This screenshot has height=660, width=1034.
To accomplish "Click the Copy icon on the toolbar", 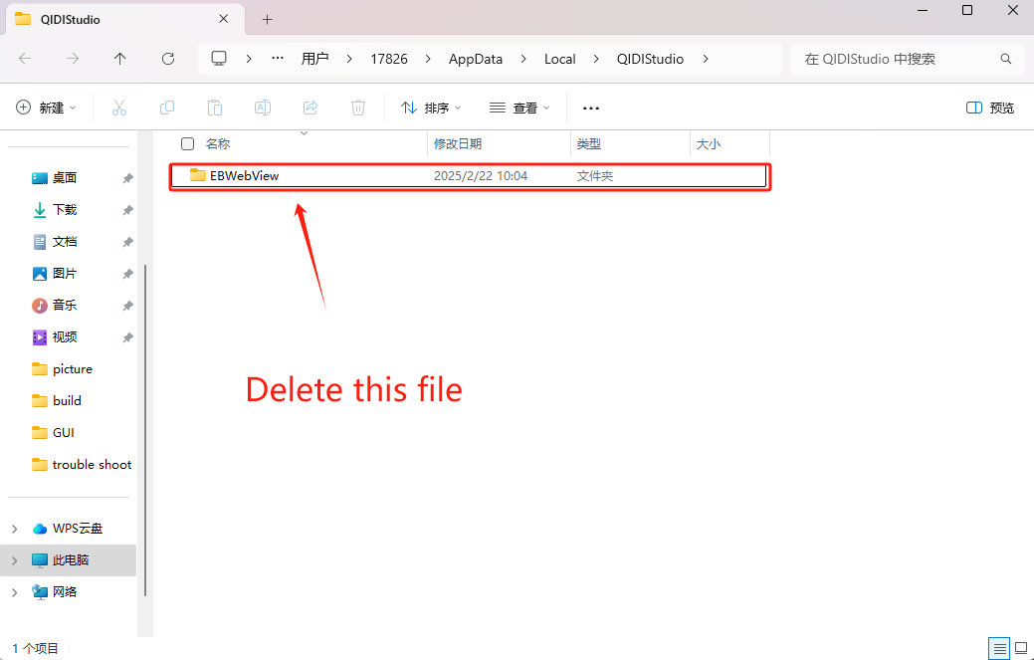I will [167, 108].
